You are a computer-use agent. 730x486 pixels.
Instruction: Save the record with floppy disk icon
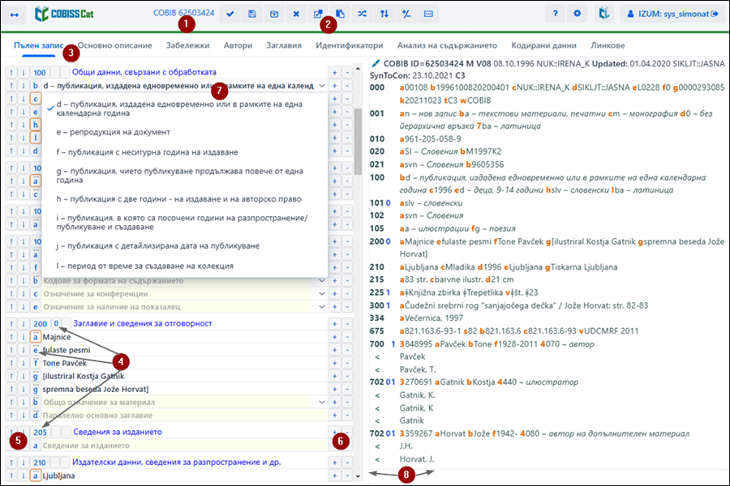252,14
